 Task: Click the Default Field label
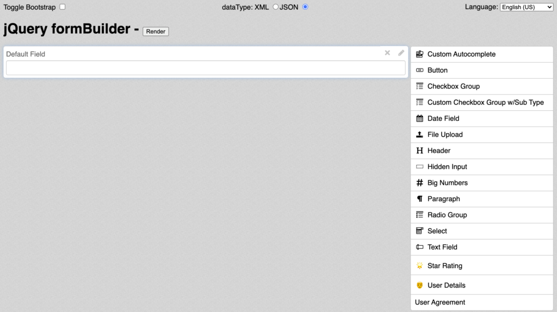pos(26,54)
